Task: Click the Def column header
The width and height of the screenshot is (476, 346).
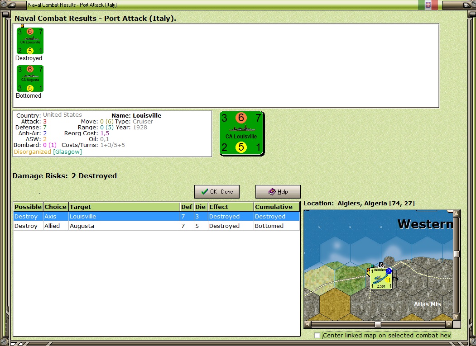Action: tap(187, 207)
